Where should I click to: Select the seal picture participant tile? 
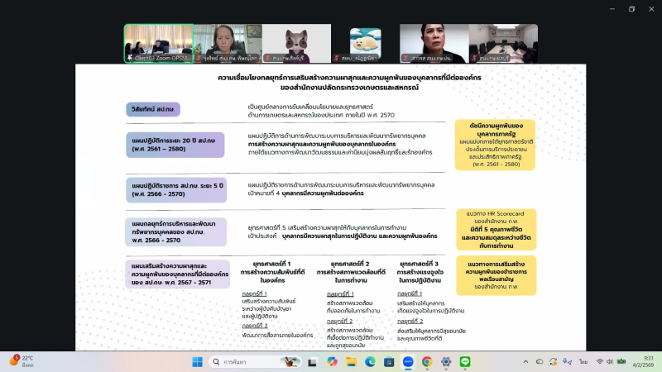click(365, 43)
